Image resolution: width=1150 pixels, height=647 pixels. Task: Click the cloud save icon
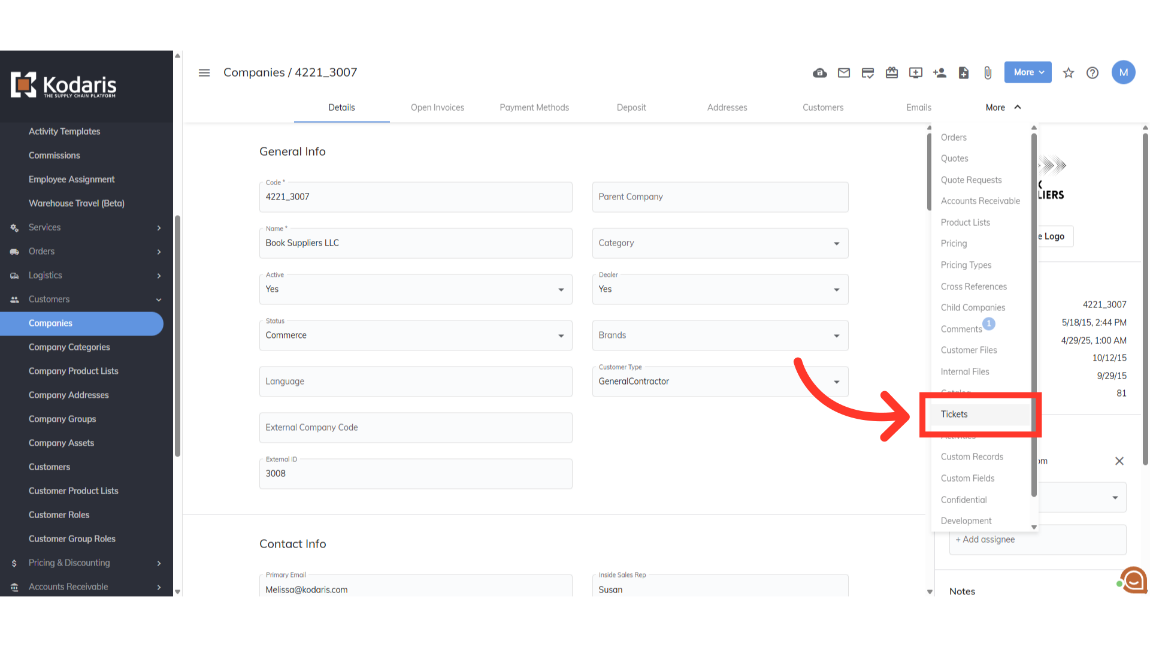pyautogui.click(x=819, y=73)
